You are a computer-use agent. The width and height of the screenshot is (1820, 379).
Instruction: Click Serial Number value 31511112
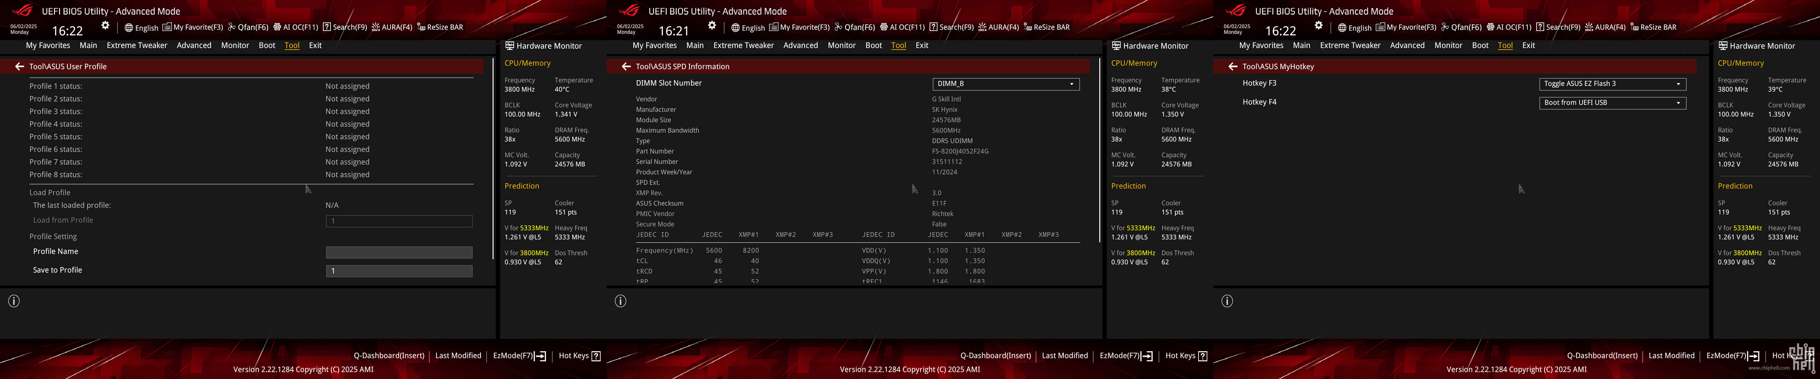(x=947, y=162)
